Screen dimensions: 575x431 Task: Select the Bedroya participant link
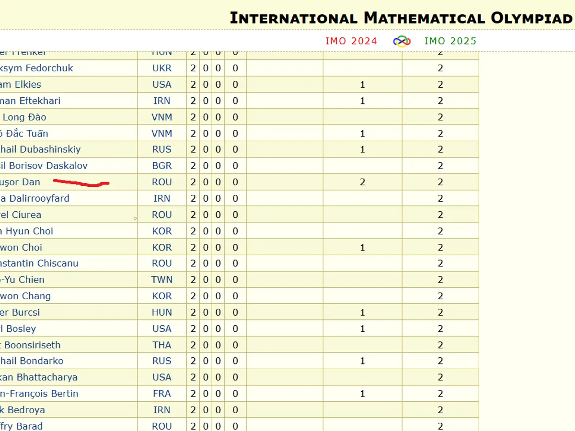click(x=23, y=410)
